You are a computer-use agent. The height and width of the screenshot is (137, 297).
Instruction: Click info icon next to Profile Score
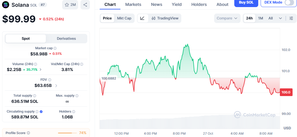click(x=28, y=133)
